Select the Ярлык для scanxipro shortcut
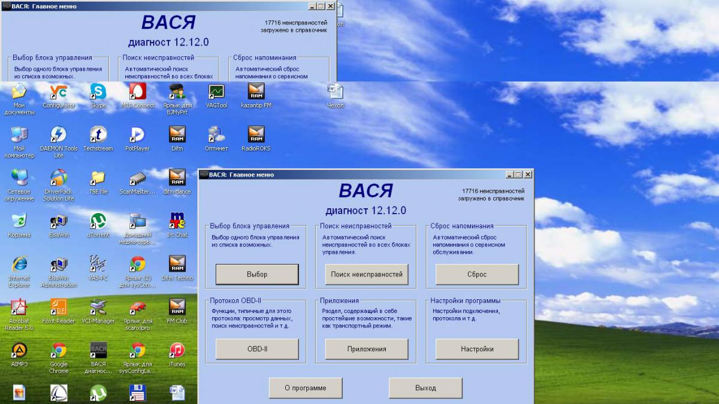This screenshot has width=719, height=404. tap(138, 314)
